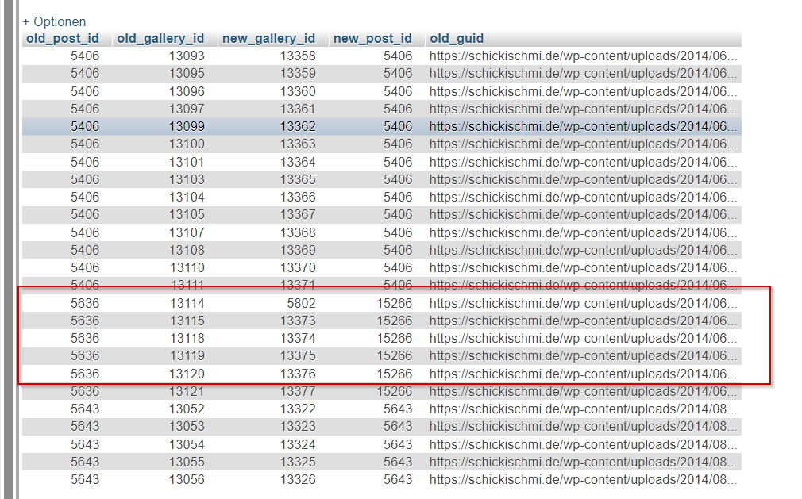The image size is (802, 499).
Task: Sort by old_gallery_id column header
Action: [160, 38]
